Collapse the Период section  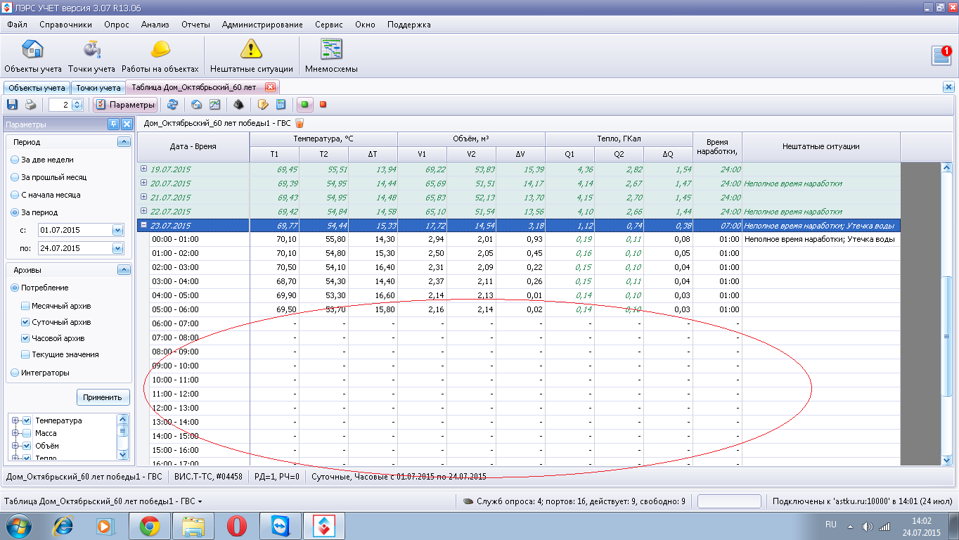(x=124, y=142)
